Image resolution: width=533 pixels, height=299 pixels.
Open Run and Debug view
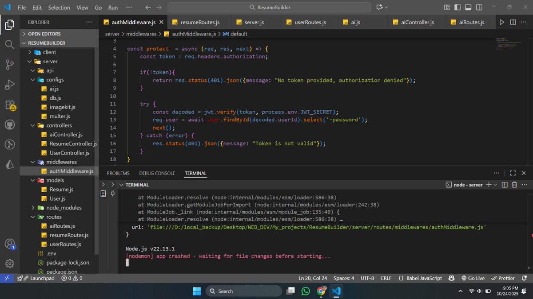point(9,85)
